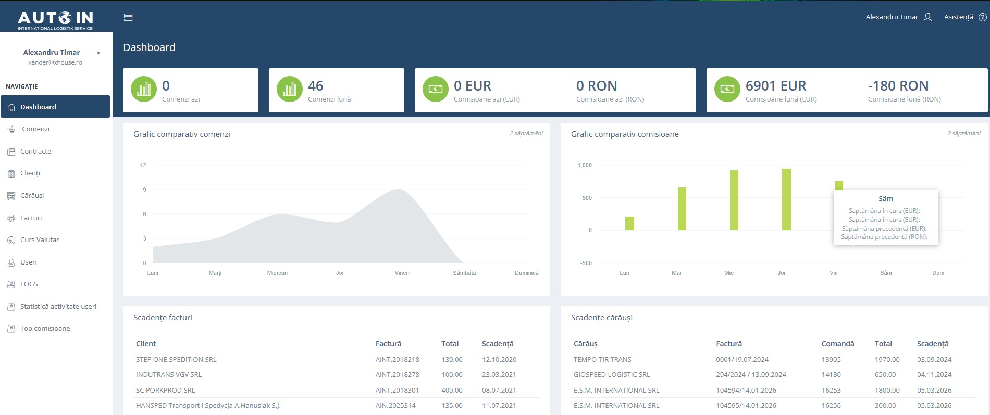
Task: Click the Curs Valutar euro icon
Action: tap(11, 240)
